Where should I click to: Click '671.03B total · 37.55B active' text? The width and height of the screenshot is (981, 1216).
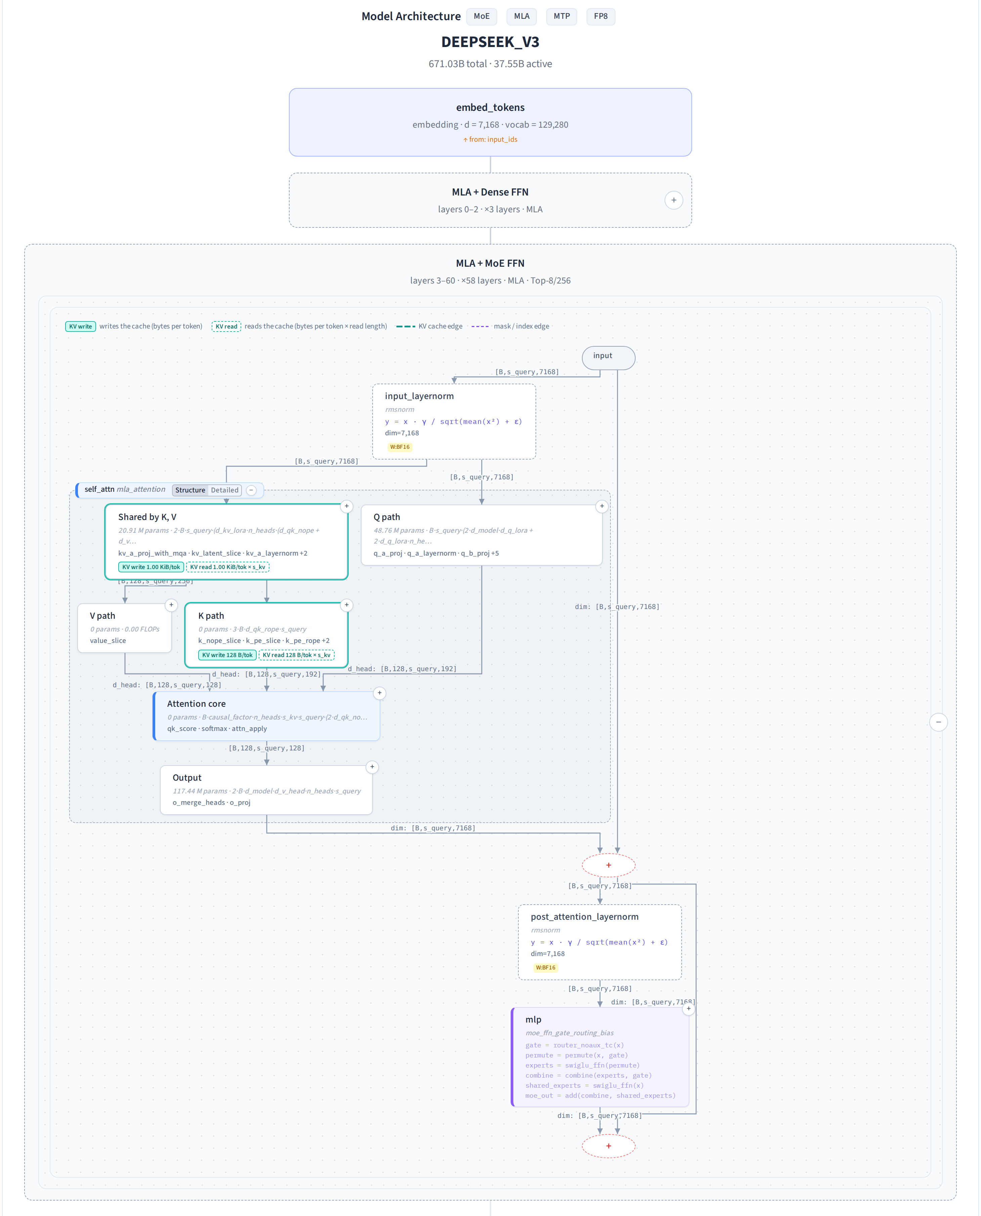coord(491,64)
